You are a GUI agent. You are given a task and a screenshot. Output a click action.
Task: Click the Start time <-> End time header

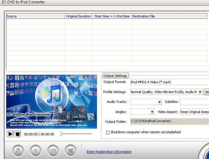point(112,16)
